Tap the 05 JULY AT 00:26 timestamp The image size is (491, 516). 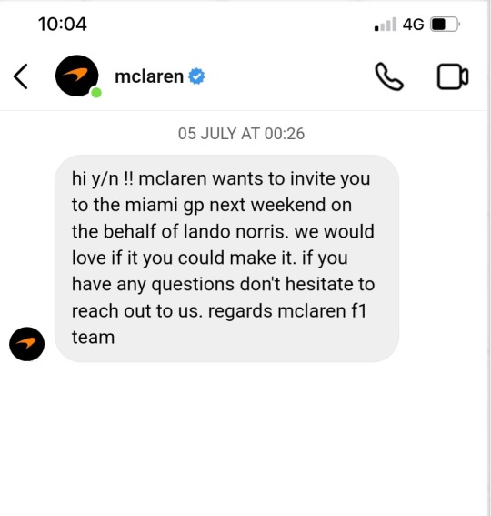[241, 134]
